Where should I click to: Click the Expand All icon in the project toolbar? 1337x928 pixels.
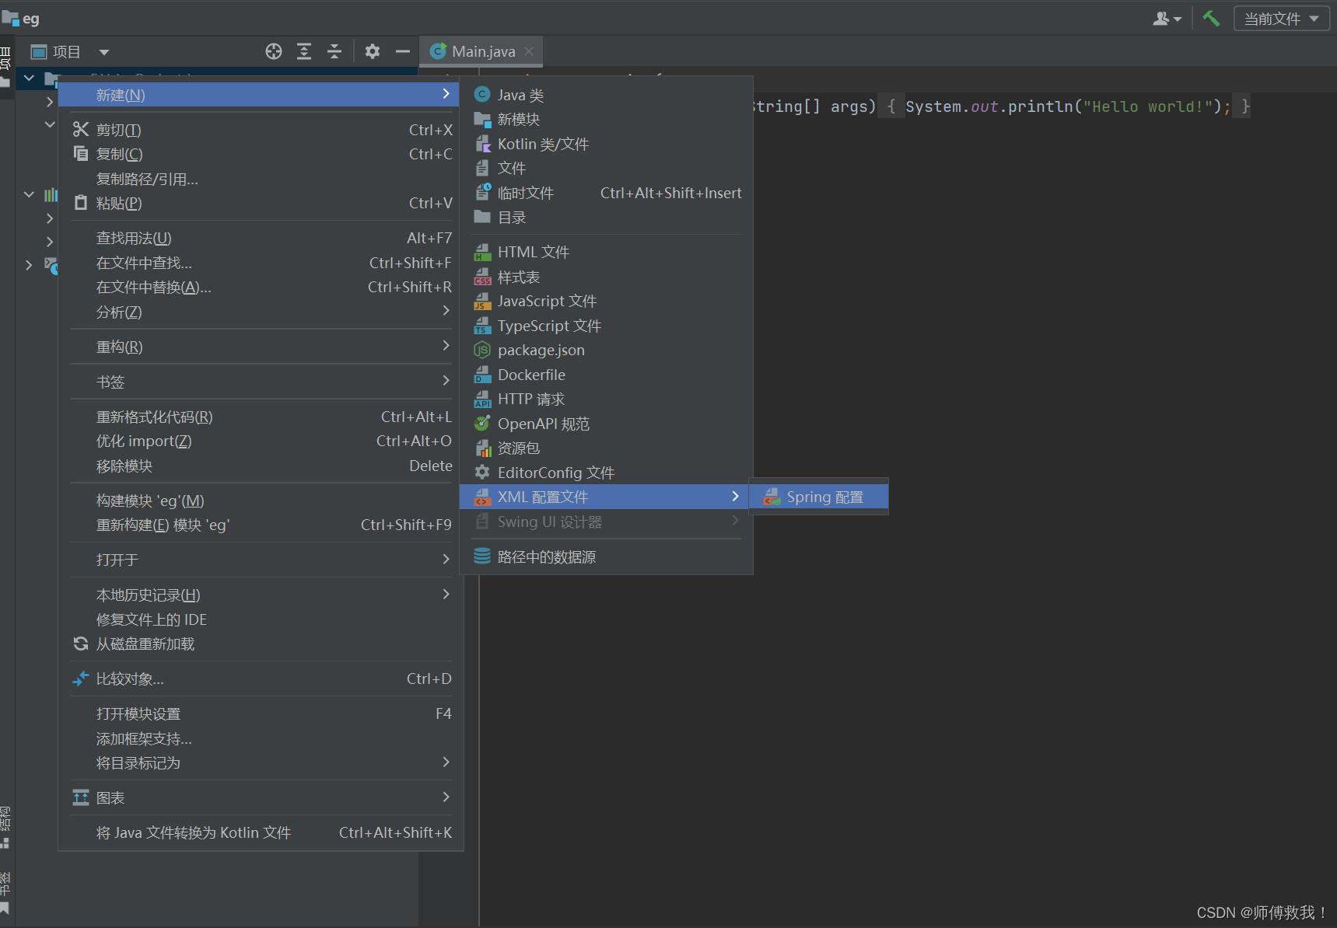coord(304,51)
